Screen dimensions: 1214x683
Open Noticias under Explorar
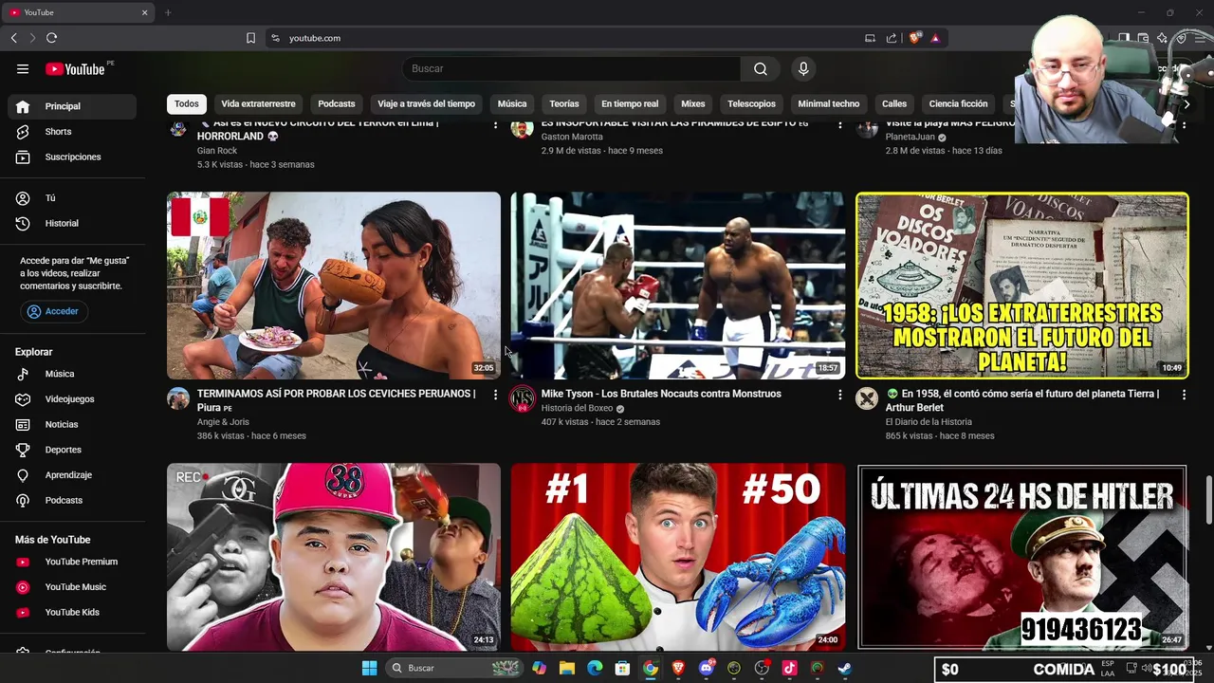[72, 424]
